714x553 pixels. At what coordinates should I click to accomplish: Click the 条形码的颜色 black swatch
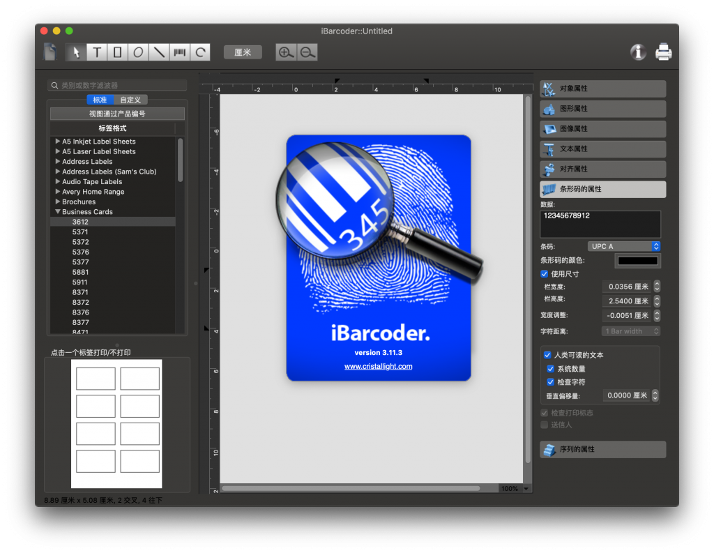point(637,261)
